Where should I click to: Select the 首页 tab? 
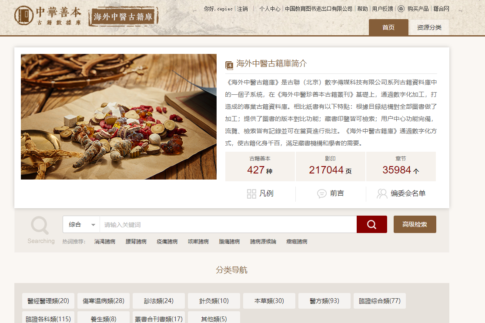coord(388,27)
